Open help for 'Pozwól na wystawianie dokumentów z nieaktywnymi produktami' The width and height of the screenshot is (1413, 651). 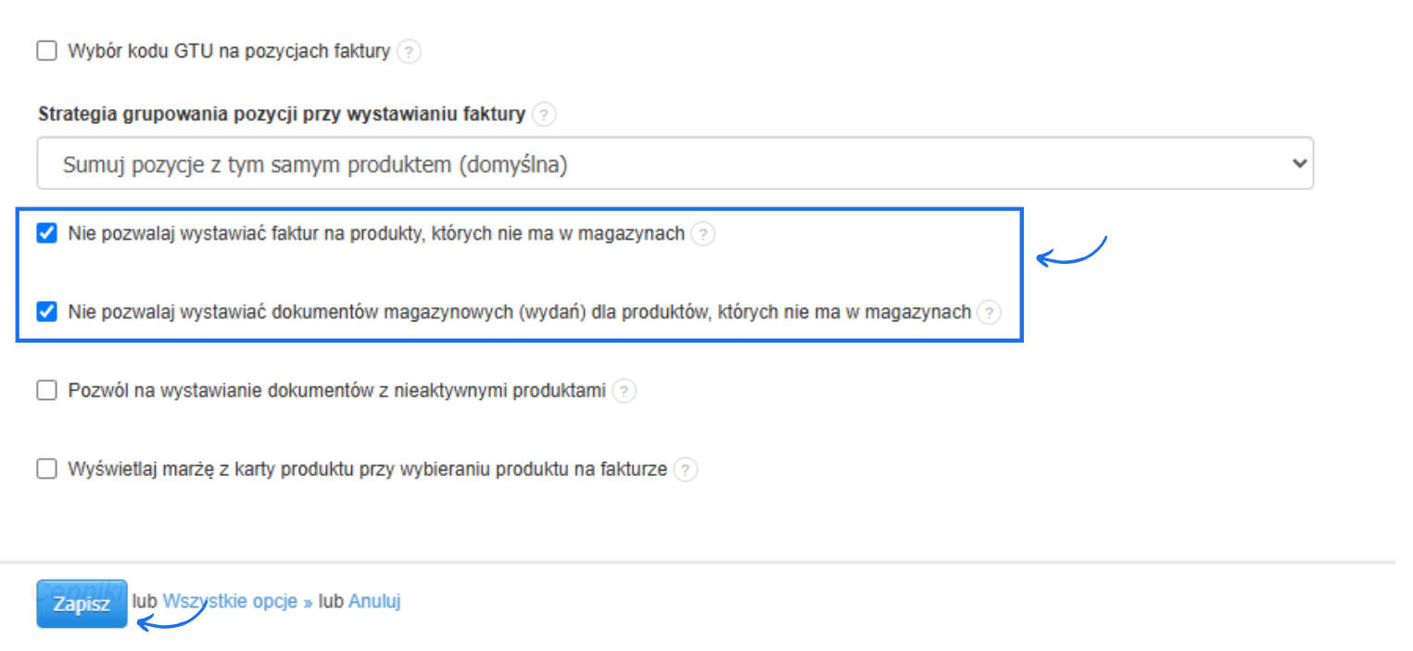pyautogui.click(x=624, y=391)
